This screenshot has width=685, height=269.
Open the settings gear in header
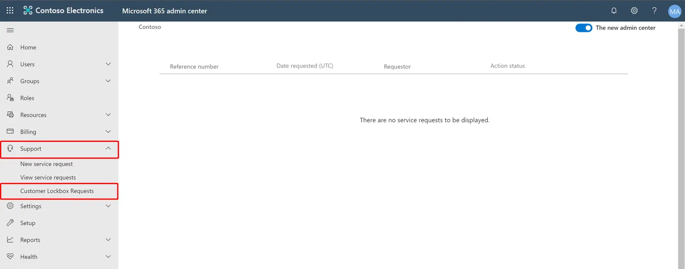[634, 11]
